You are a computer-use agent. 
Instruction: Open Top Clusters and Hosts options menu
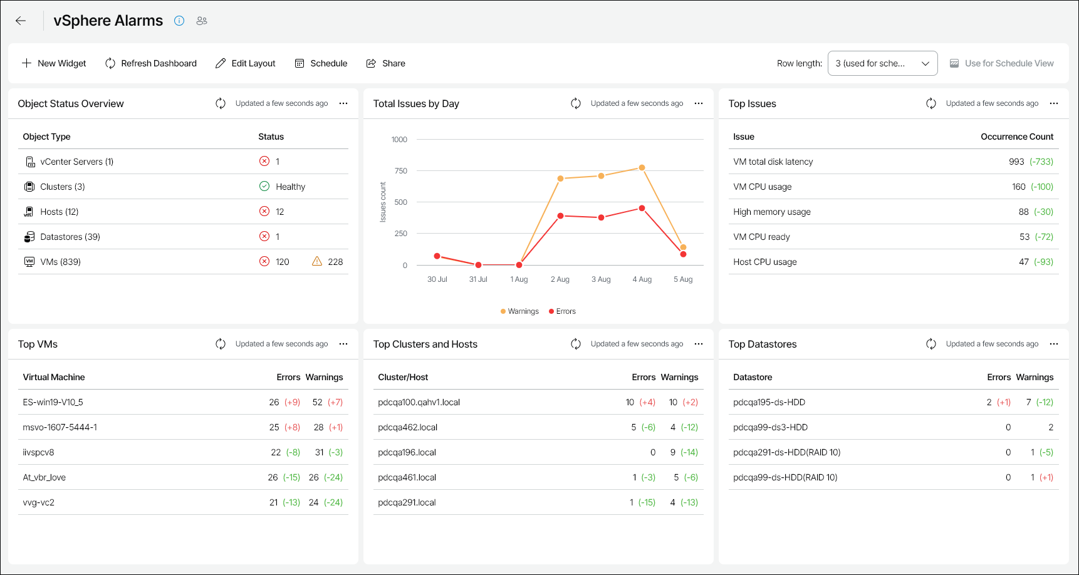pos(699,344)
